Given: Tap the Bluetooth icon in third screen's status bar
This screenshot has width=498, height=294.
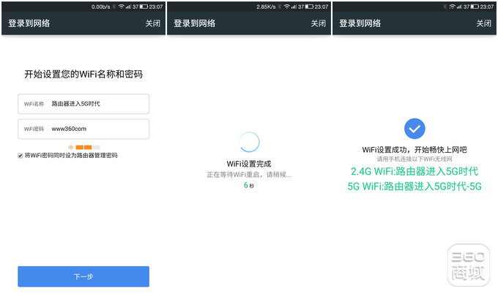Looking at the screenshot, I should point(445,7).
